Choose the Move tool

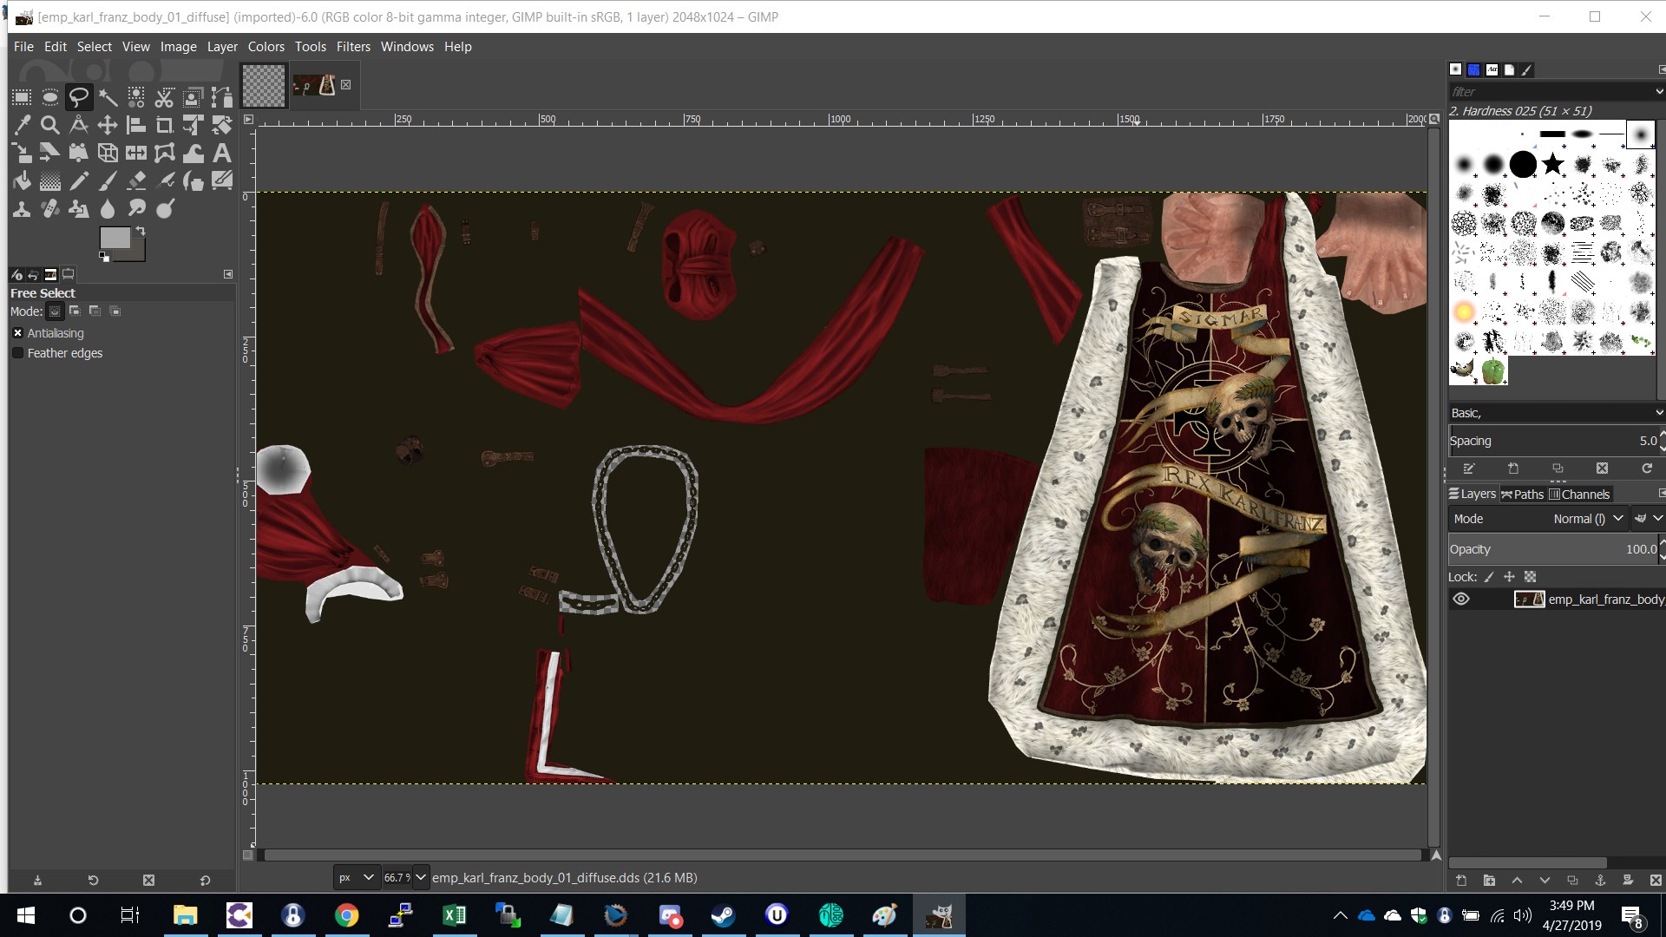108,125
